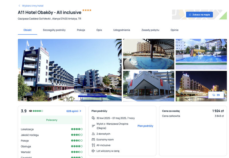The width and height of the screenshot is (229, 158).
Task: Click bed icon beside Economy room
Action: tap(93, 139)
